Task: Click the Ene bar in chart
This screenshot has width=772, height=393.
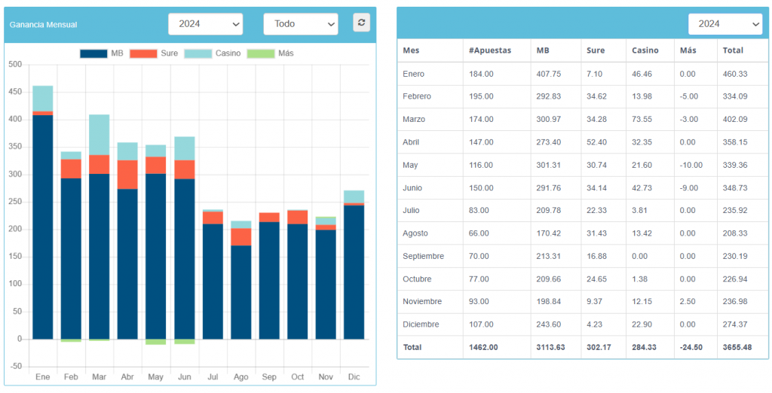Action: click(43, 226)
